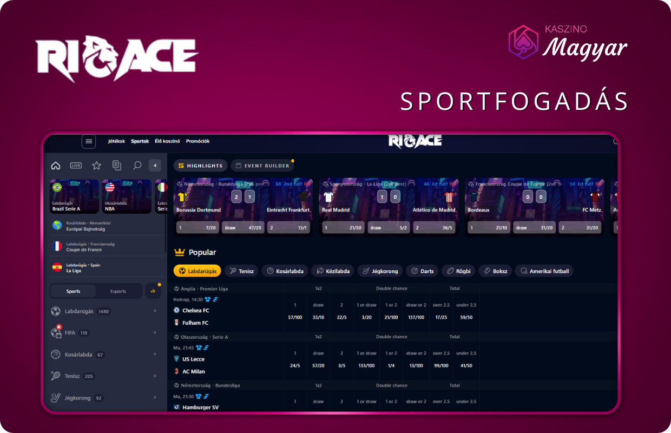Open the Sportok menu item
Image resolution: width=671 pixels, height=433 pixels.
(140, 141)
